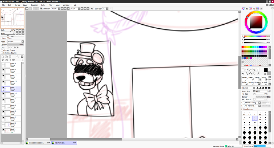Choose the Marker brush
Screen dimensions: 274x148
[x=245, y=78]
